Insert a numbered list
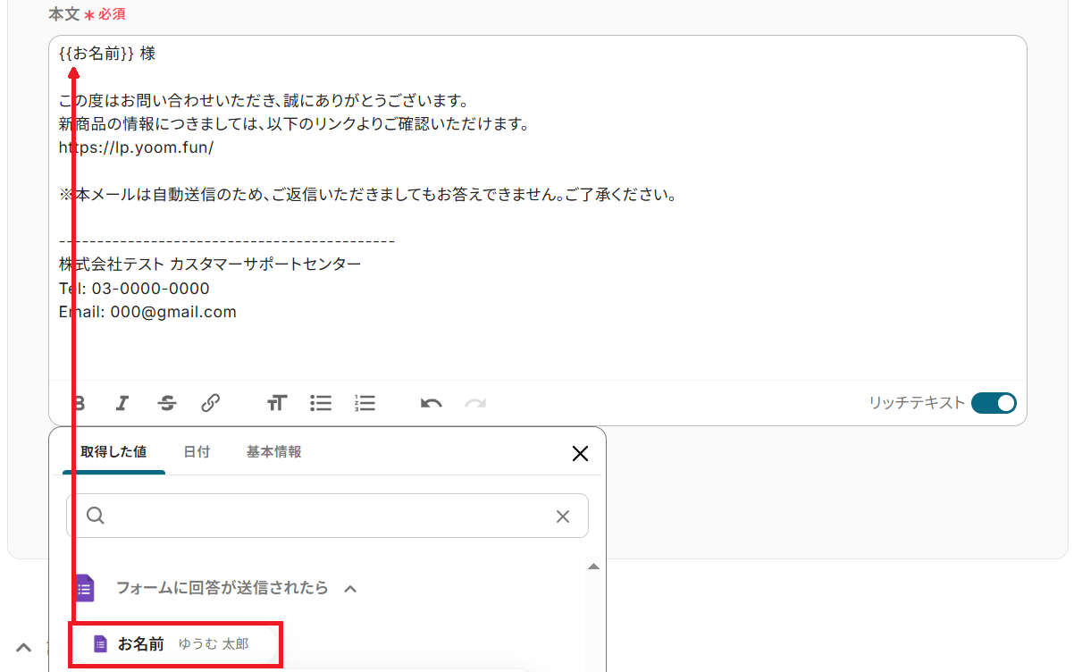1074x672 pixels. click(x=365, y=403)
